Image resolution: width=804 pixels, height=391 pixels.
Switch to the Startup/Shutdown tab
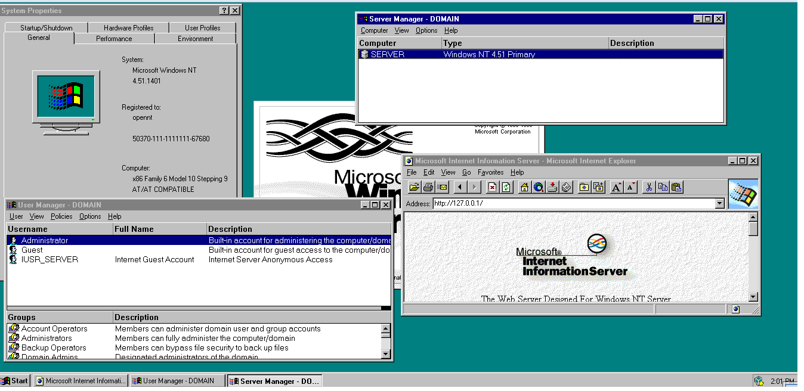point(46,28)
